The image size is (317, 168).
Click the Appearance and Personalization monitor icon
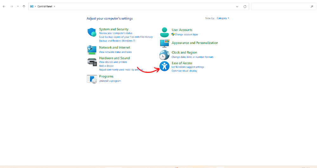click(x=165, y=43)
